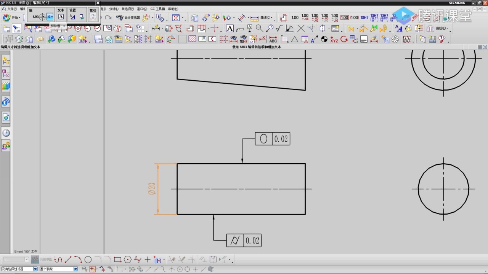Open the GC 工具箱 menu
Screen dimensions: 488x274
click(x=157, y=9)
